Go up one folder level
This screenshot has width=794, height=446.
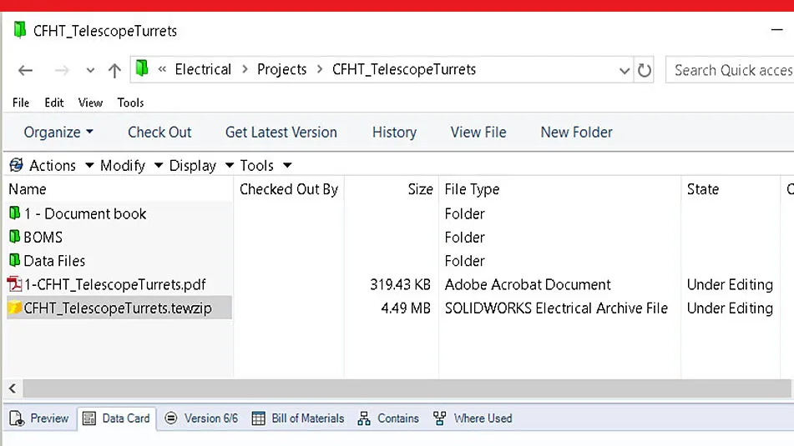114,70
